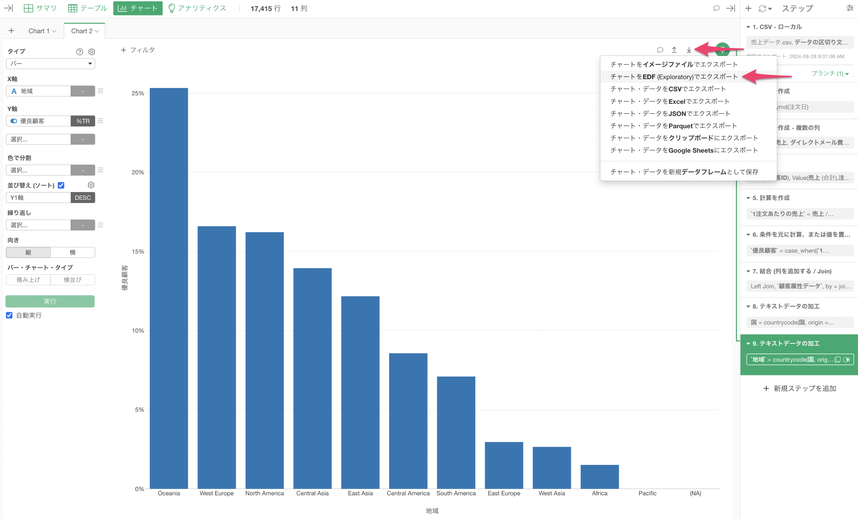Toggle step 9 enable eye icon
Screen dimensions: 858x519
(846, 359)
